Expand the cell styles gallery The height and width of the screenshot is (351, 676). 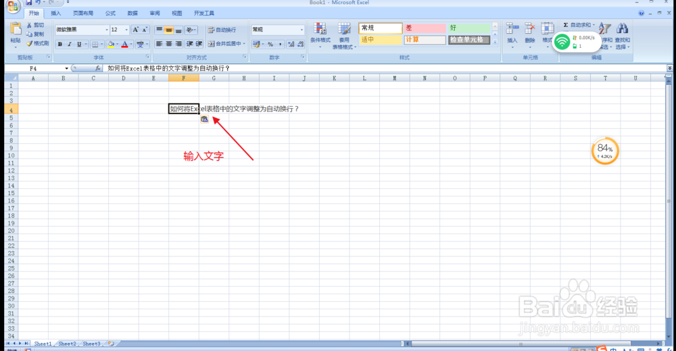pos(495,43)
